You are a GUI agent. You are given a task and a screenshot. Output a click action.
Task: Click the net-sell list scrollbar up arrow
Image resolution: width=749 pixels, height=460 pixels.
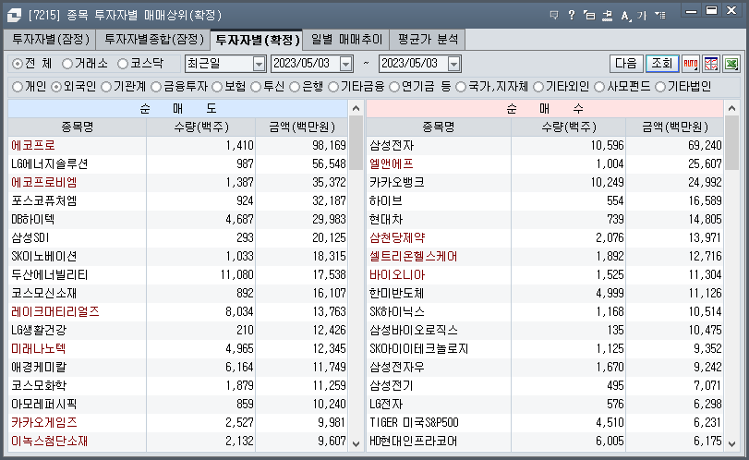pyautogui.click(x=356, y=108)
